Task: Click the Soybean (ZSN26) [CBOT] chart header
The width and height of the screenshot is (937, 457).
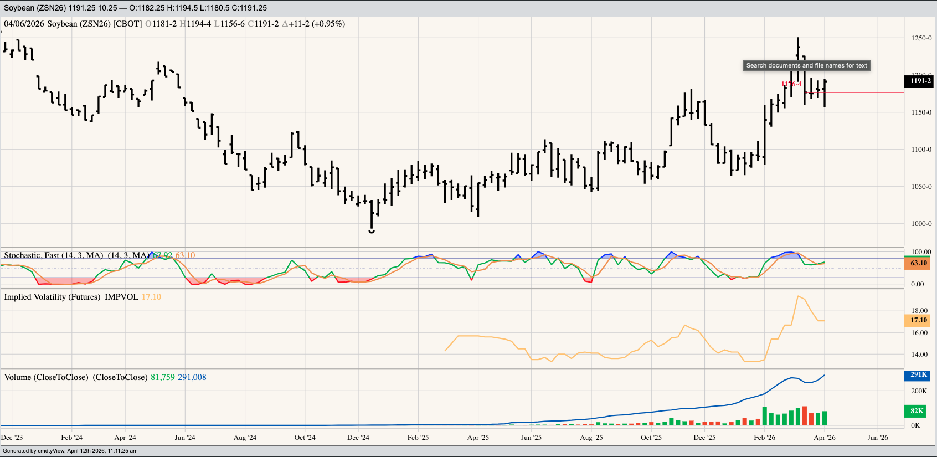Action: click(94, 24)
